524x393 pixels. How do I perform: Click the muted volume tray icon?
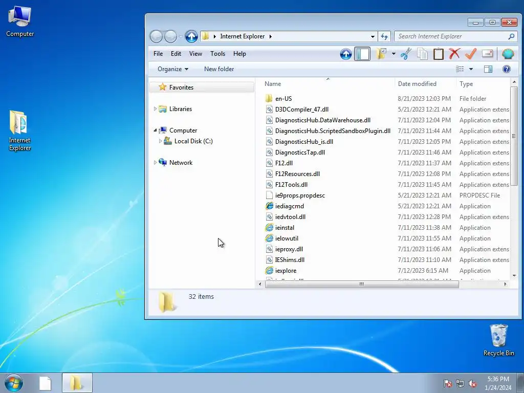(472, 383)
